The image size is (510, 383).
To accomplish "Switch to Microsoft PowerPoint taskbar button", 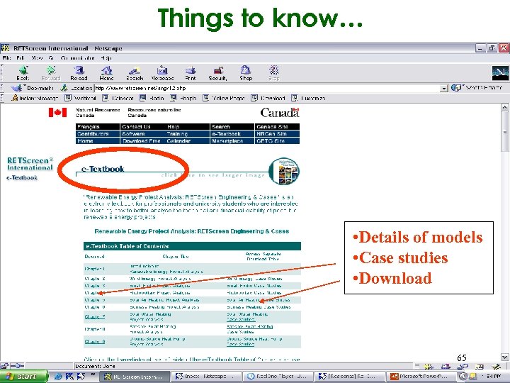I will click(x=421, y=377).
